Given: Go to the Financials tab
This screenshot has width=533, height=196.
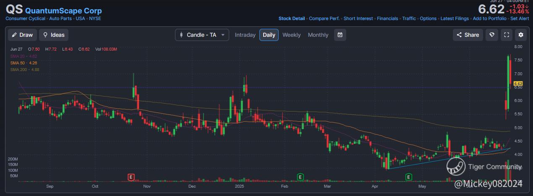Looking at the screenshot, I should tap(387, 18).
